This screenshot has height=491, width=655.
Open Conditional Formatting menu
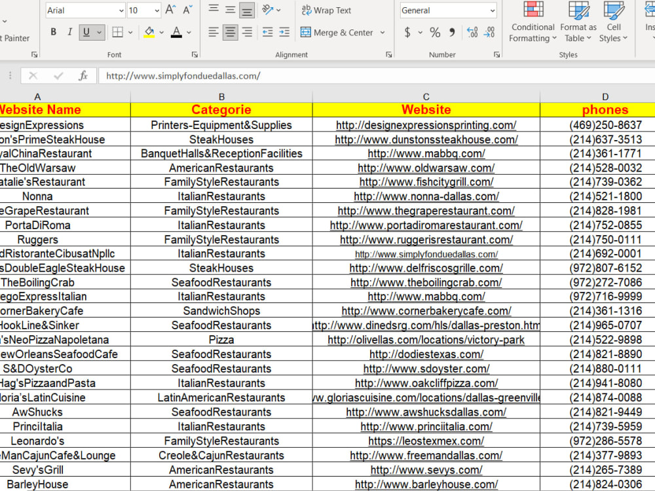point(533,22)
